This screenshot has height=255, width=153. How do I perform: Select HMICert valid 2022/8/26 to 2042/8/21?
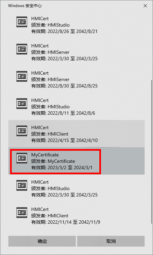(76, 25)
